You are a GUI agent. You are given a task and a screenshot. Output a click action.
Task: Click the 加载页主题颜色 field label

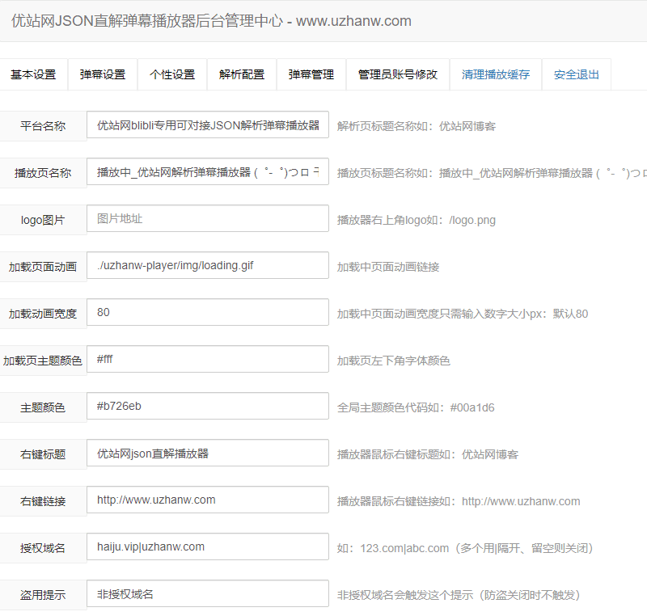tap(43, 361)
